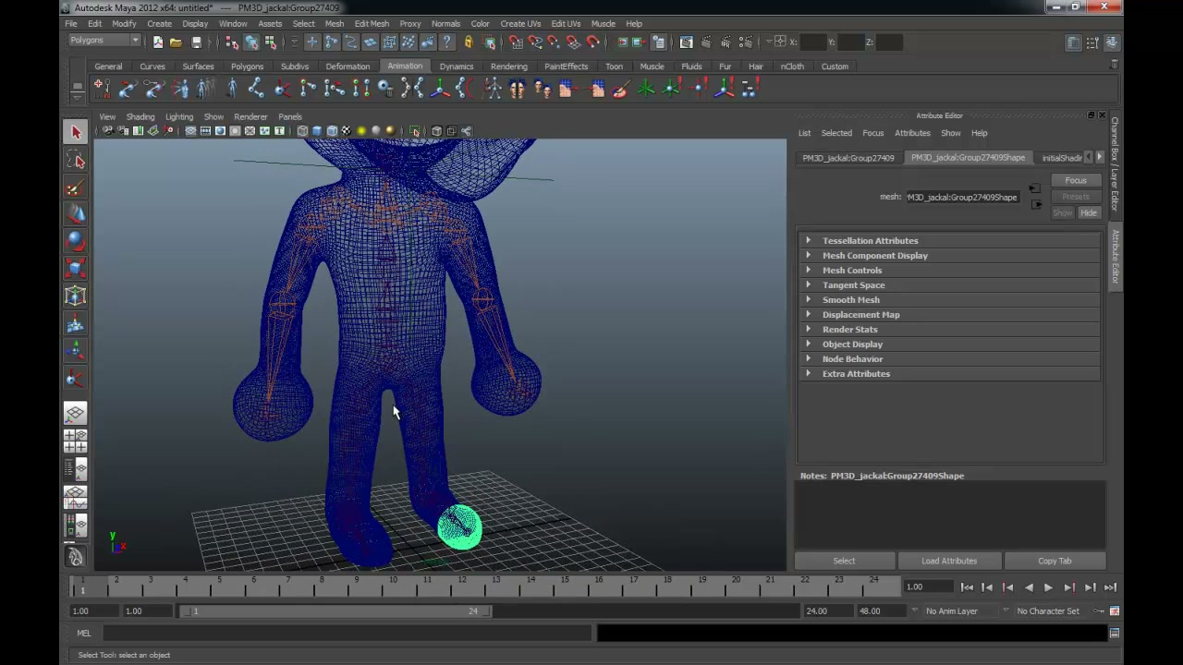This screenshot has width=1183, height=665.
Task: Click the Set Key shelf icon
Action: click(102, 89)
